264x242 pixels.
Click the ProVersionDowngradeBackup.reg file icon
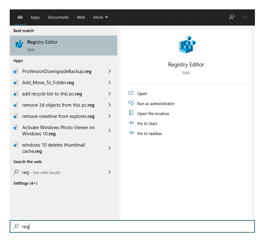(16, 71)
